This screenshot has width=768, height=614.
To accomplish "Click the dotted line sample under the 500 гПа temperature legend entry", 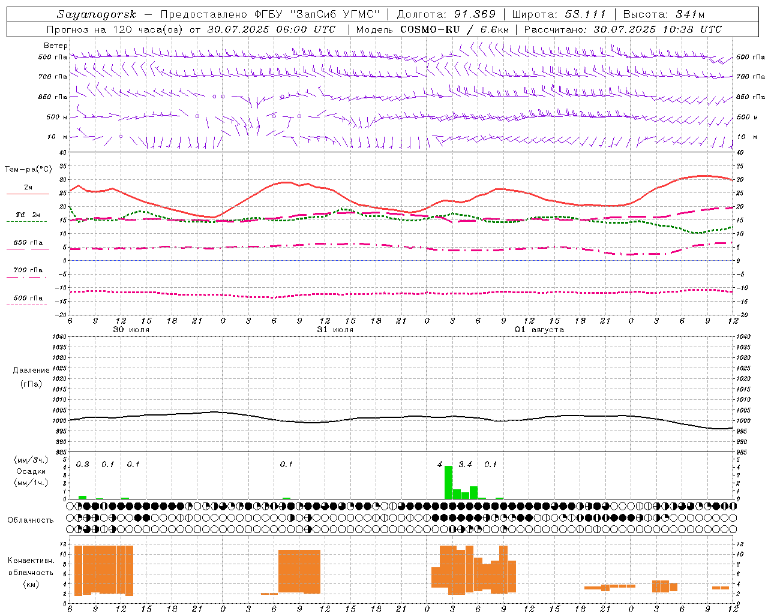I will pos(26,305).
